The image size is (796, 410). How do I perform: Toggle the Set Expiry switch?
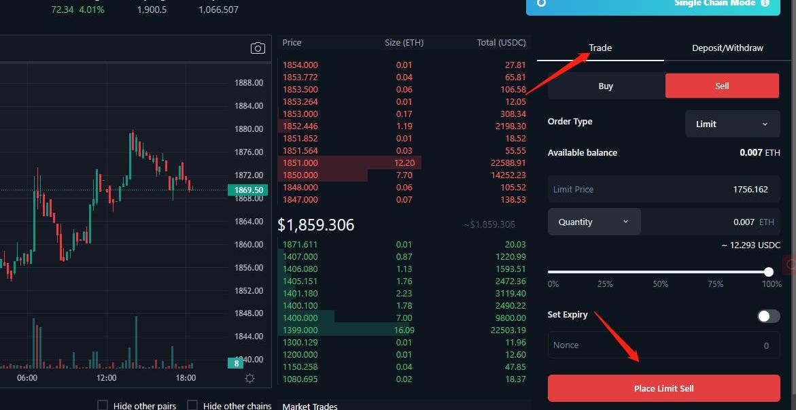[768, 316]
